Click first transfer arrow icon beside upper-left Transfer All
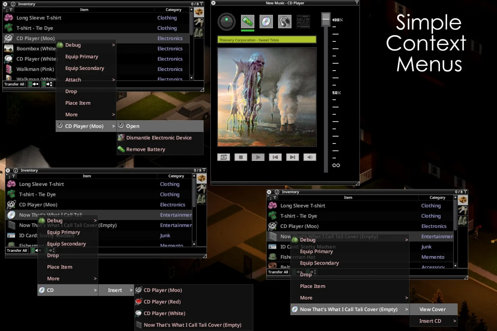497x331 pixels. point(33,84)
